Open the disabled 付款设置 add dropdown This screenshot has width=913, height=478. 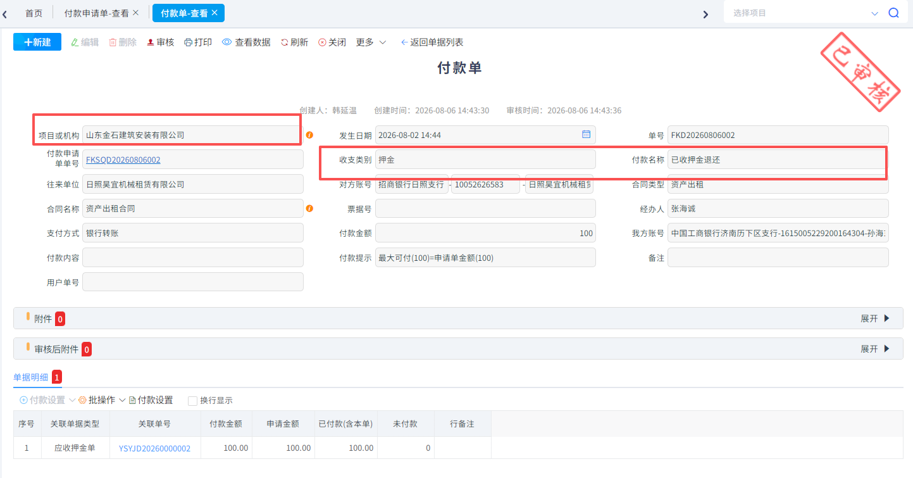tap(47, 400)
